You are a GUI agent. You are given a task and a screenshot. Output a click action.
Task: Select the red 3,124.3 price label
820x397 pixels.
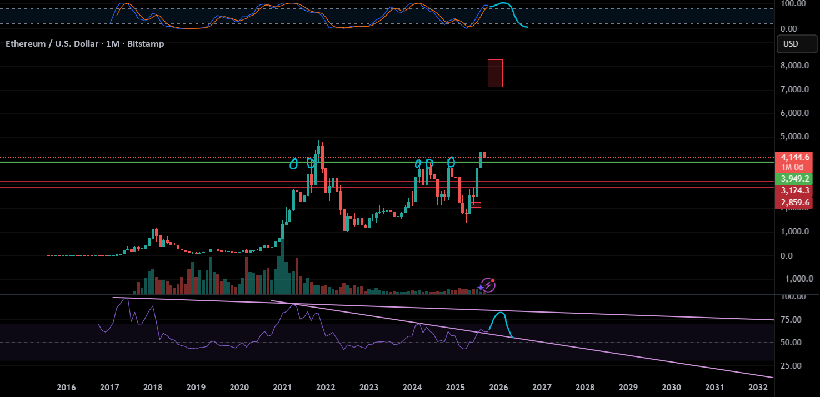[796, 190]
